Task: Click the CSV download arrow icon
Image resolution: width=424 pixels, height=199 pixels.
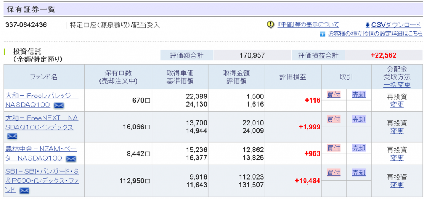Action: click(367, 25)
